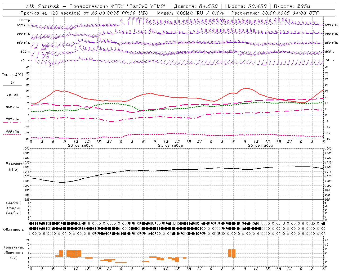Viewport: 339px width, 271px height.
Task: Click the "Td 2м" dew point legend entry
Action: (12, 95)
